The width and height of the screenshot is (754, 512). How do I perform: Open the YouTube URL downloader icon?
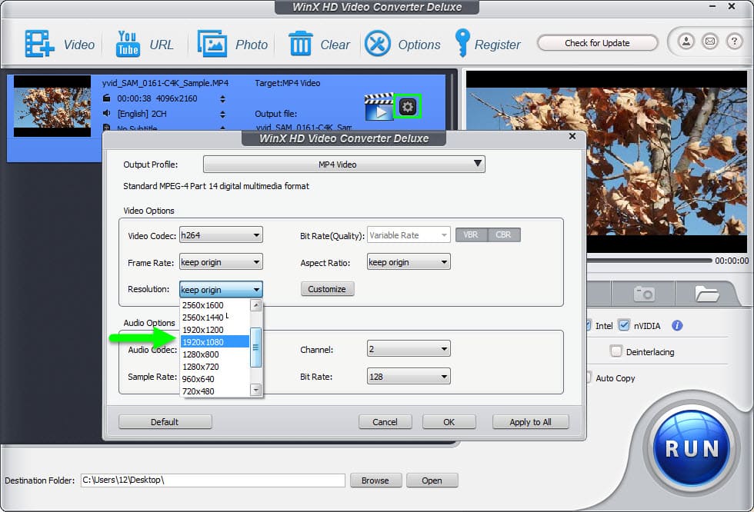128,44
